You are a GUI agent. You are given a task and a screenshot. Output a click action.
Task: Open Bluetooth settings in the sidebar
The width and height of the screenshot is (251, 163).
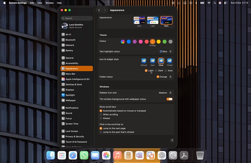70,40
